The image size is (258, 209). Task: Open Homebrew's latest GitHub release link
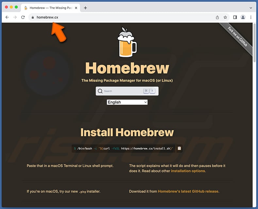pyautogui.click(x=188, y=191)
